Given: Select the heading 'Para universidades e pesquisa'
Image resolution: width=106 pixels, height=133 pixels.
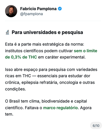Looking at the screenshot, I should (47, 32).
